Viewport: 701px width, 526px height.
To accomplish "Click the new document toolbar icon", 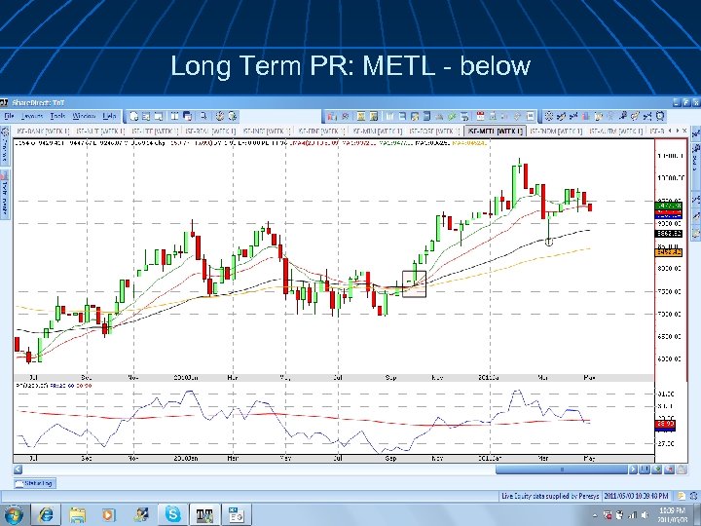I will 133,116.
